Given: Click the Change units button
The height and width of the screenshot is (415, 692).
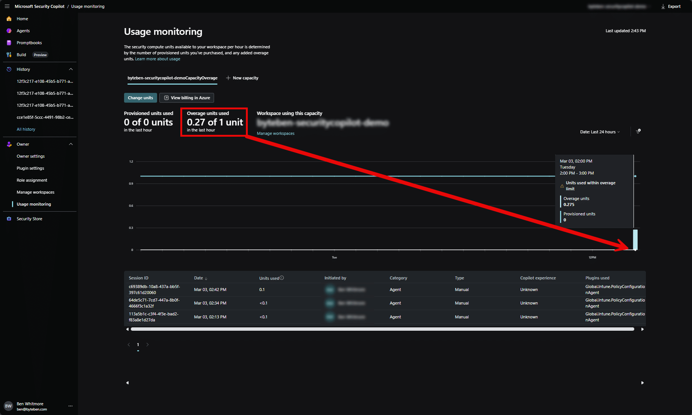Looking at the screenshot, I should (140, 98).
